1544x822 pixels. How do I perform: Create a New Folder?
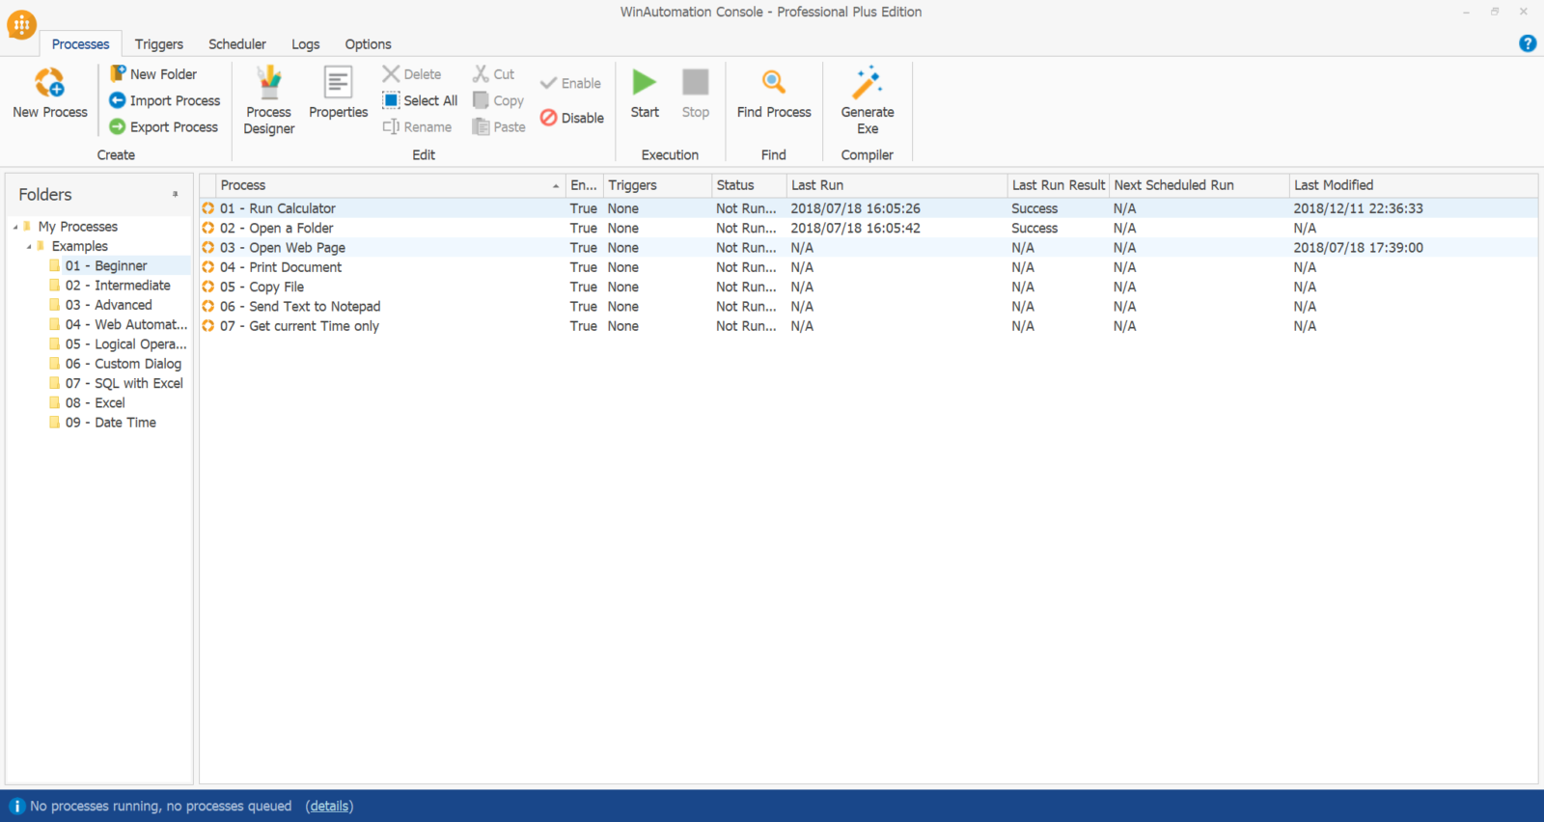pos(153,74)
